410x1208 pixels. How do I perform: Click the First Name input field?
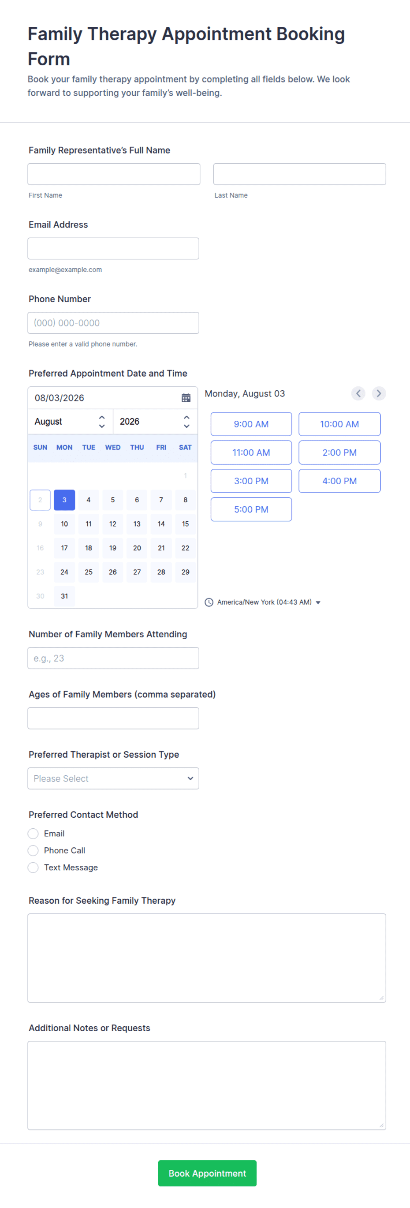114,174
